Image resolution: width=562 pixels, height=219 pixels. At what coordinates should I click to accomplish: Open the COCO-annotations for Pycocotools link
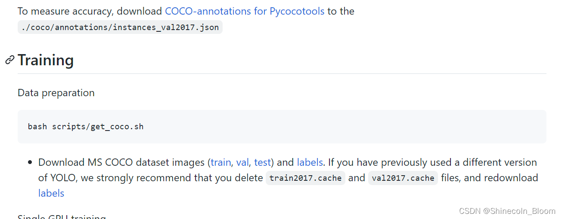click(x=244, y=11)
